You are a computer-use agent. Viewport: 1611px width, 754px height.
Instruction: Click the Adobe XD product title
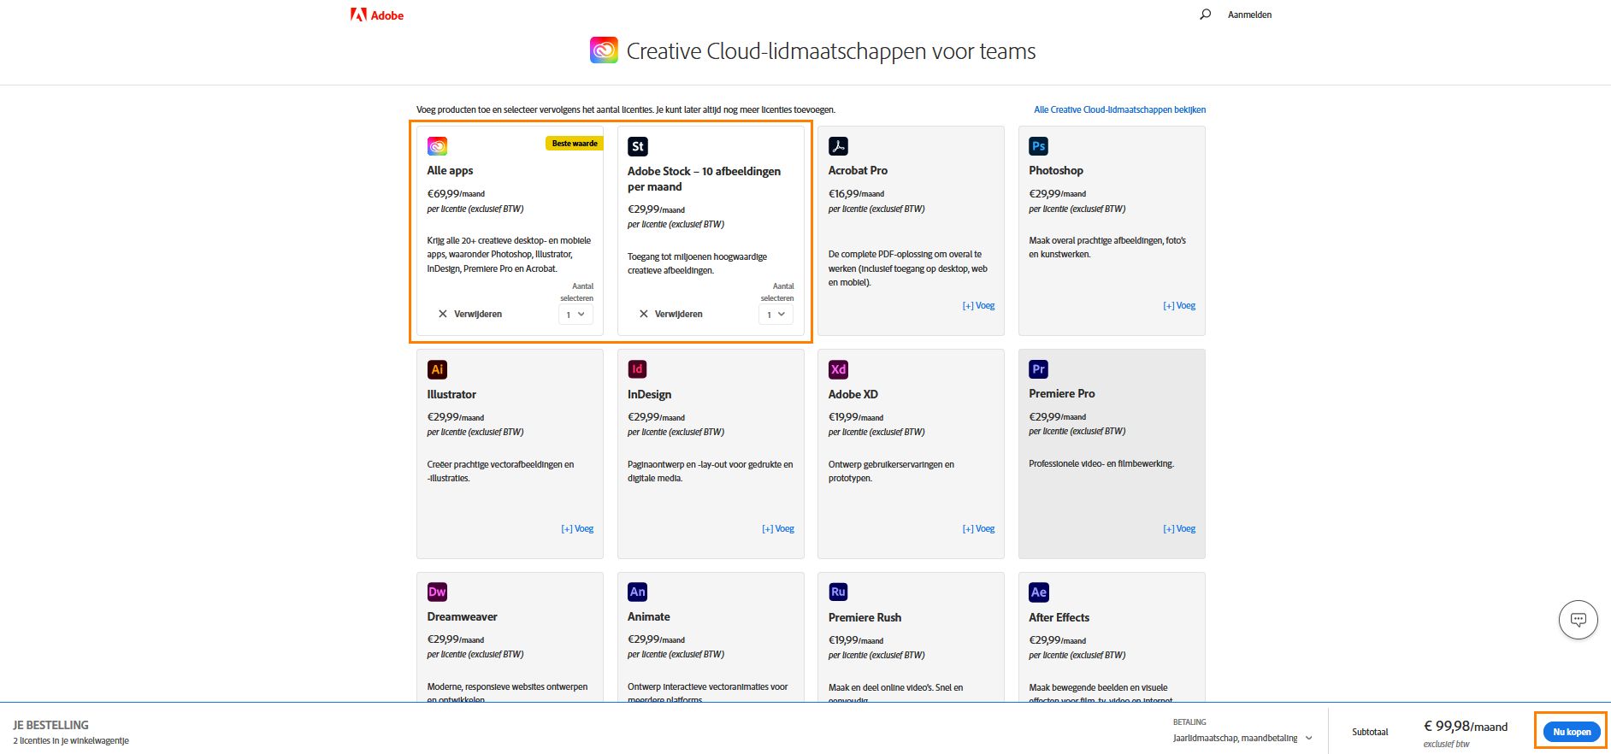click(x=853, y=394)
